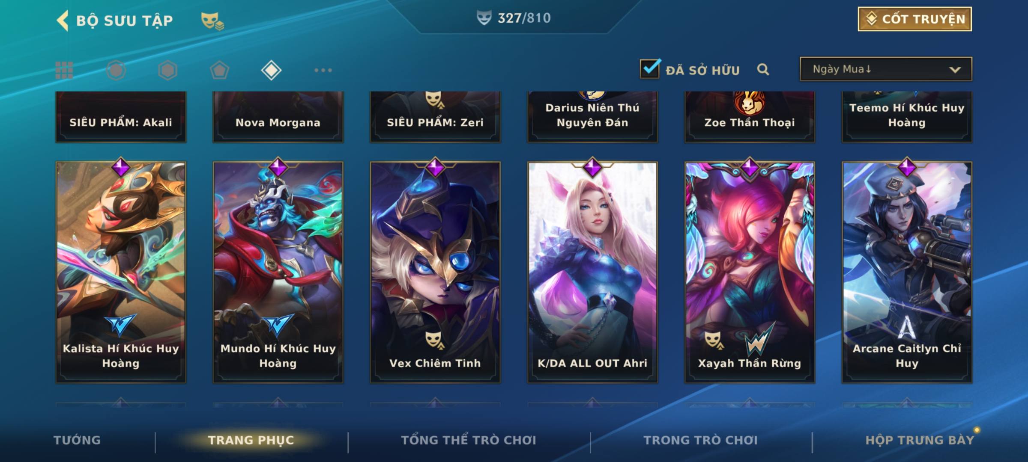Switch to the TƯỚNG tab
This screenshot has width=1028, height=462.
tap(77, 440)
